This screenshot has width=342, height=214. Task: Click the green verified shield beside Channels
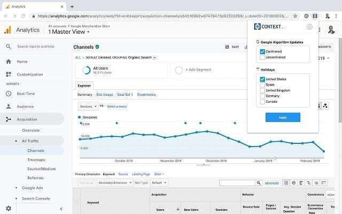point(97,47)
